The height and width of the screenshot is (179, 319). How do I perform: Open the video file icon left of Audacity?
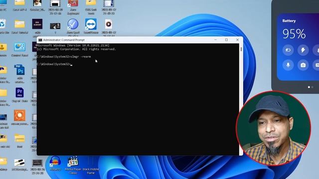[37, 163]
